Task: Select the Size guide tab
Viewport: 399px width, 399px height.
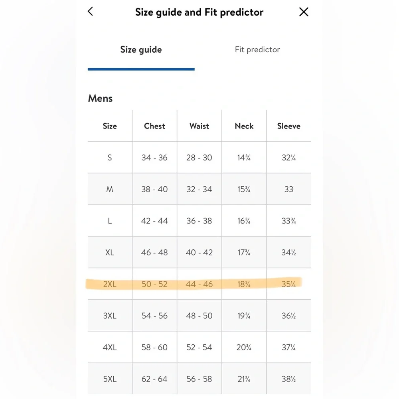Action: [141, 49]
